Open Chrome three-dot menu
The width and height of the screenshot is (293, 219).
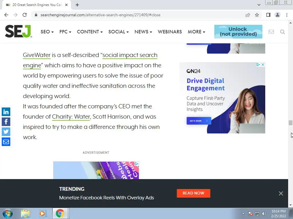[287, 15]
